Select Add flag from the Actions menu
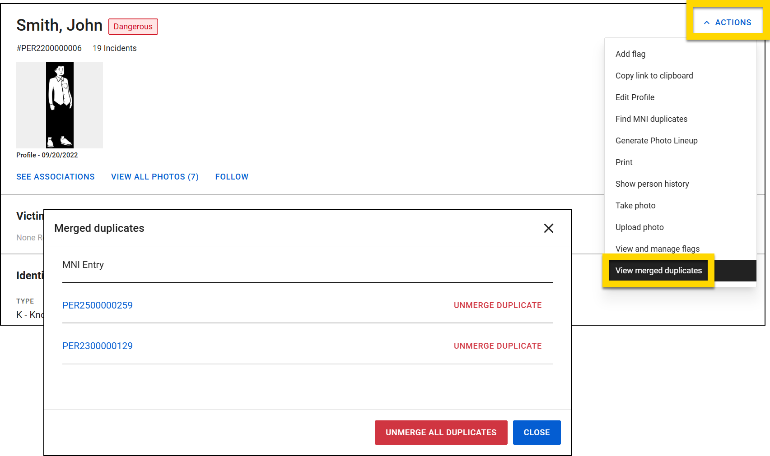 click(630, 54)
